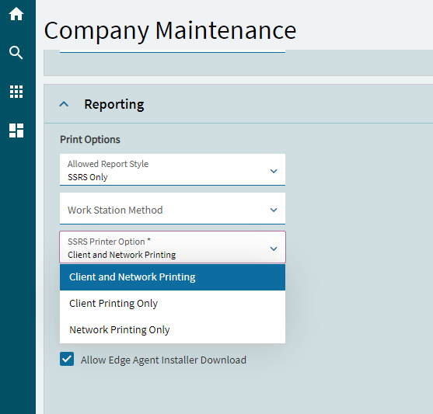
Task: Open the Allowed Report Style combo box
Action: [173, 169]
